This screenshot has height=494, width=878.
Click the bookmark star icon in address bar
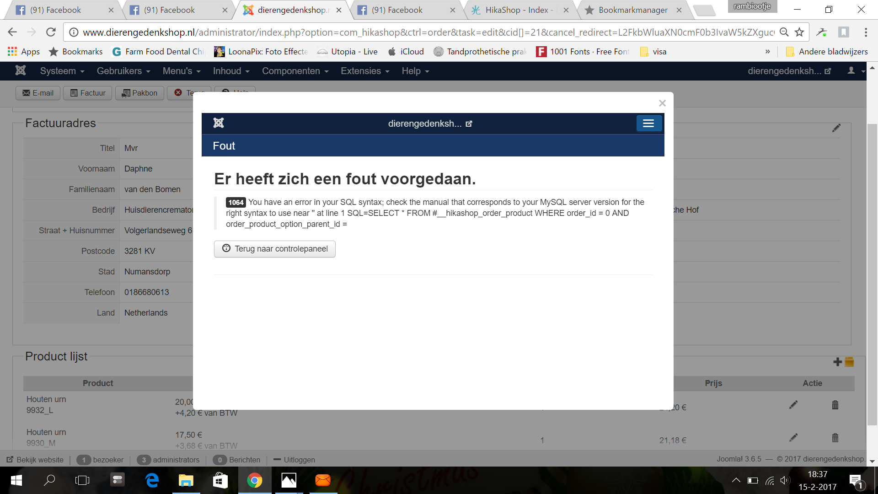[x=799, y=32]
